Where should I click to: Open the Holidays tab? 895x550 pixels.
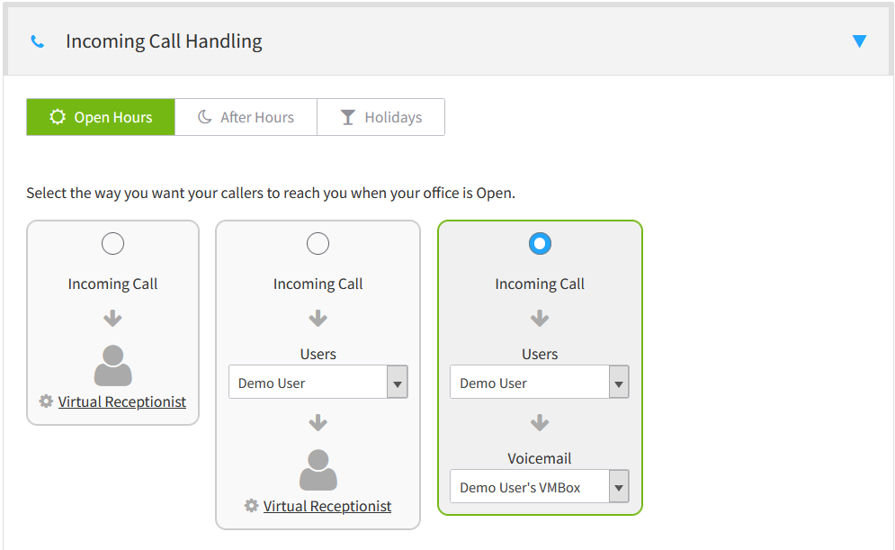(x=380, y=117)
